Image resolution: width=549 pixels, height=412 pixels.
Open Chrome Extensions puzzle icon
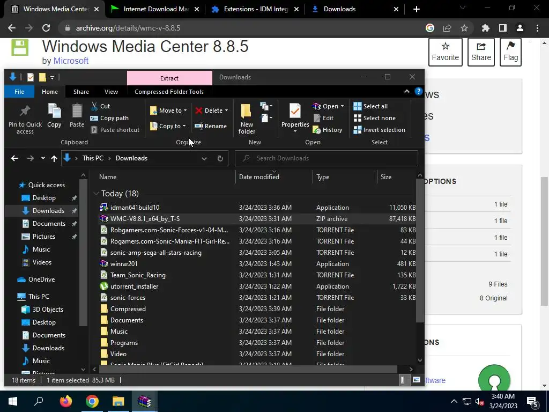click(x=486, y=28)
